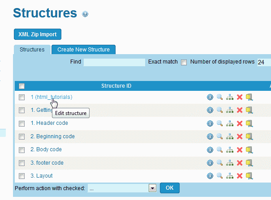Click the OK button
The image size is (271, 200).
coord(169,188)
